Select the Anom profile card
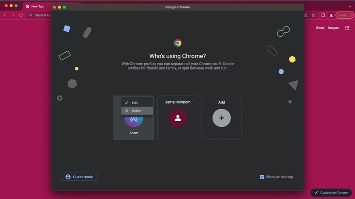355x199 pixels. [x=134, y=118]
